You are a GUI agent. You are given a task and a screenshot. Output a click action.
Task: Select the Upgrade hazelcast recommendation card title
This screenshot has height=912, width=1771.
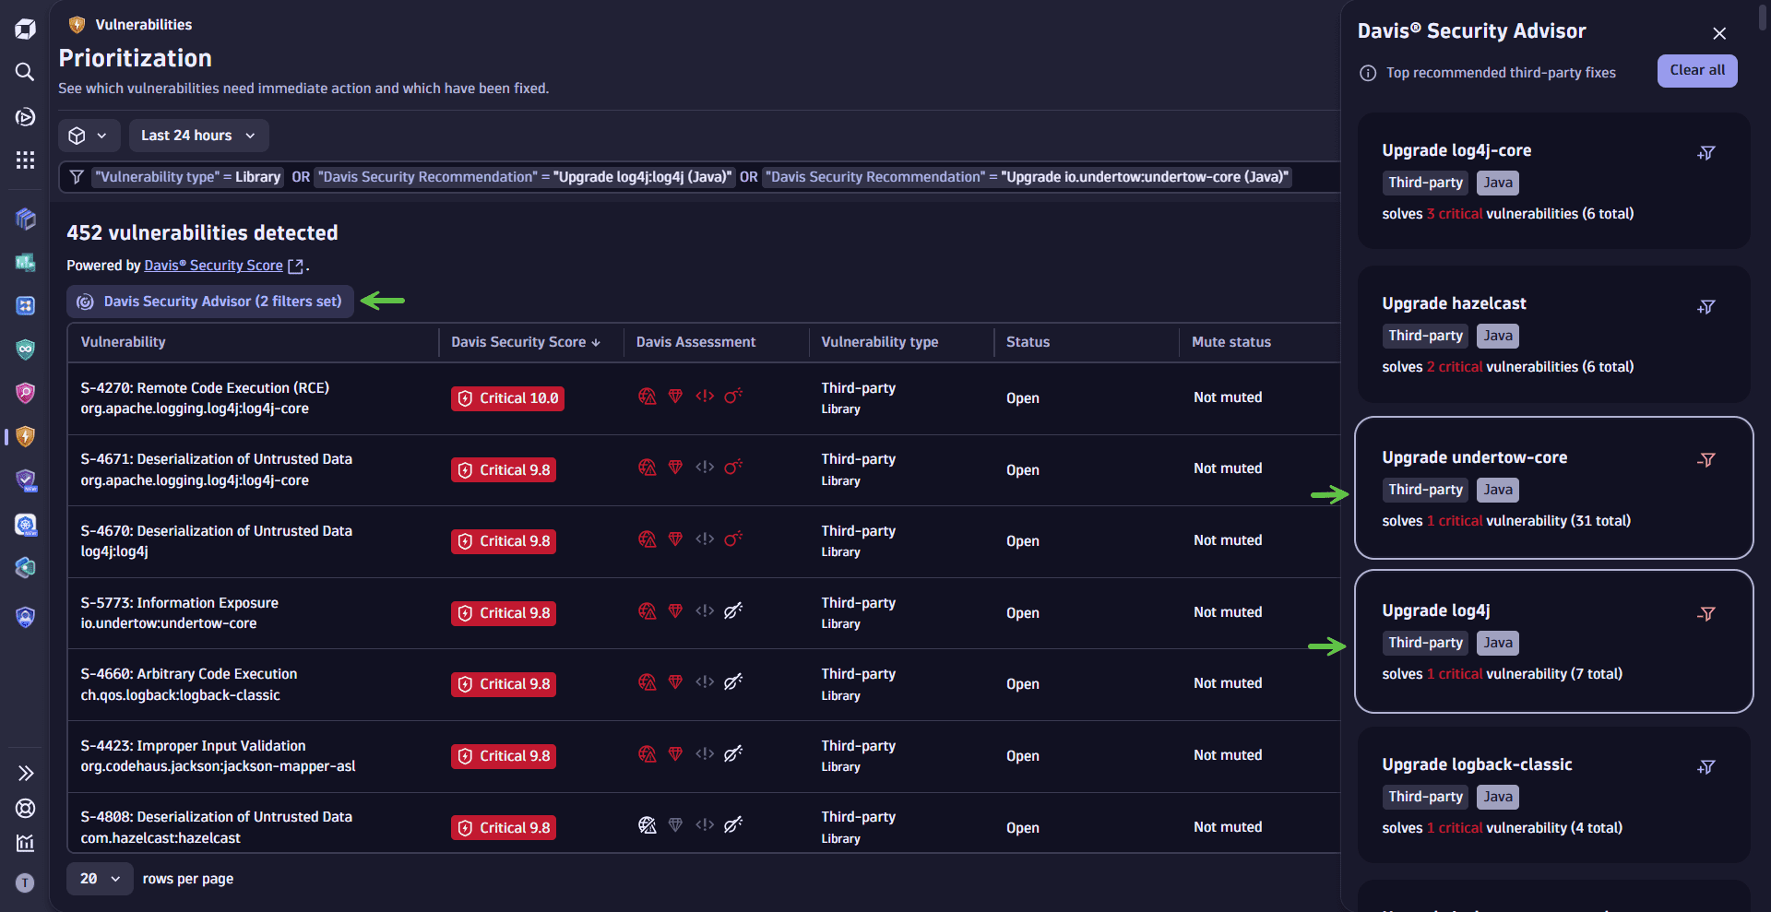click(1454, 303)
